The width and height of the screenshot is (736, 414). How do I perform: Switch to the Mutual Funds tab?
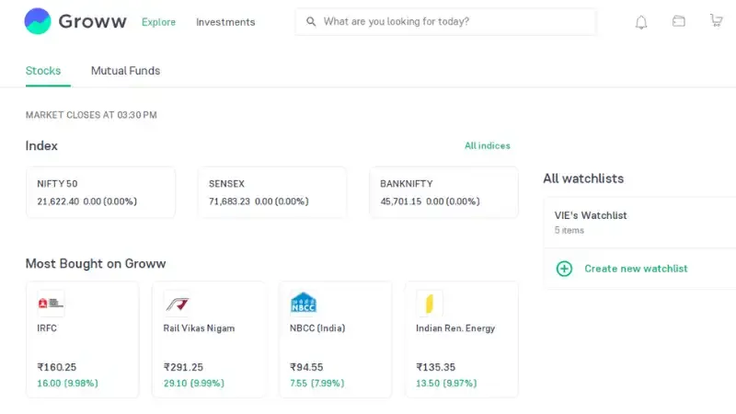click(x=125, y=71)
